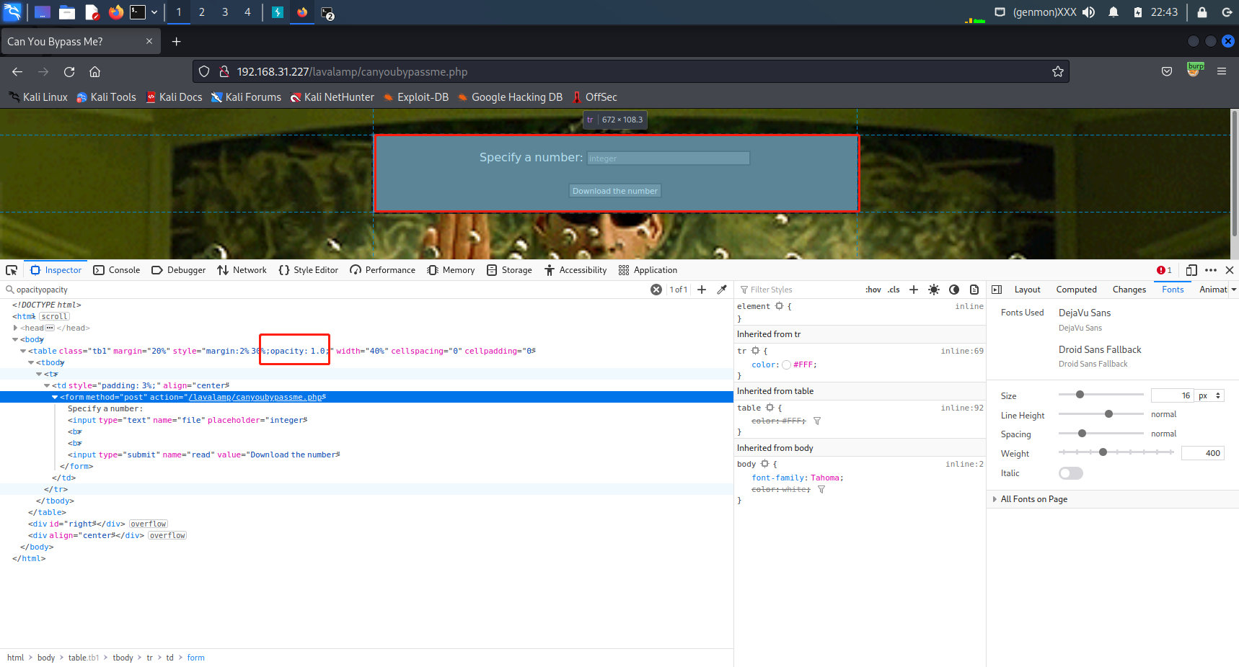This screenshot has height=667, width=1239.
Task: Click the Specify a number integer field
Action: pyautogui.click(x=669, y=158)
